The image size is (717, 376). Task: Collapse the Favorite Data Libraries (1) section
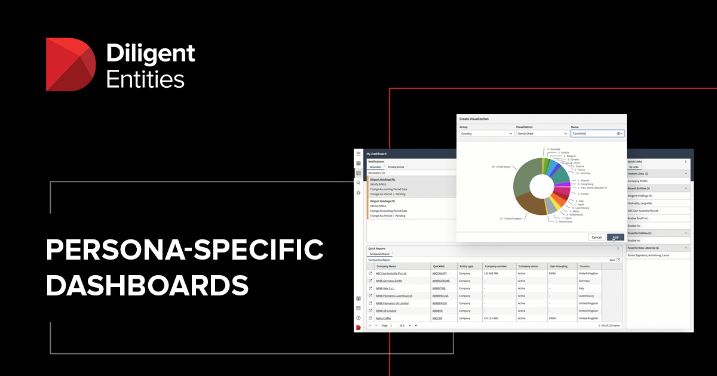point(686,248)
